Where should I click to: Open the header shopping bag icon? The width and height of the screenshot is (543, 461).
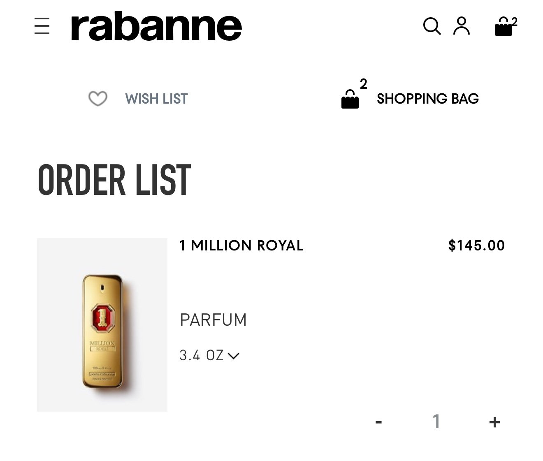click(x=504, y=27)
